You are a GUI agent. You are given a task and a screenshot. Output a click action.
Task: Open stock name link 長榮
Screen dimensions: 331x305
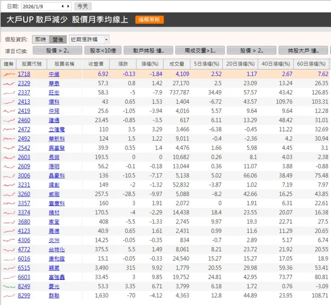click(x=54, y=157)
